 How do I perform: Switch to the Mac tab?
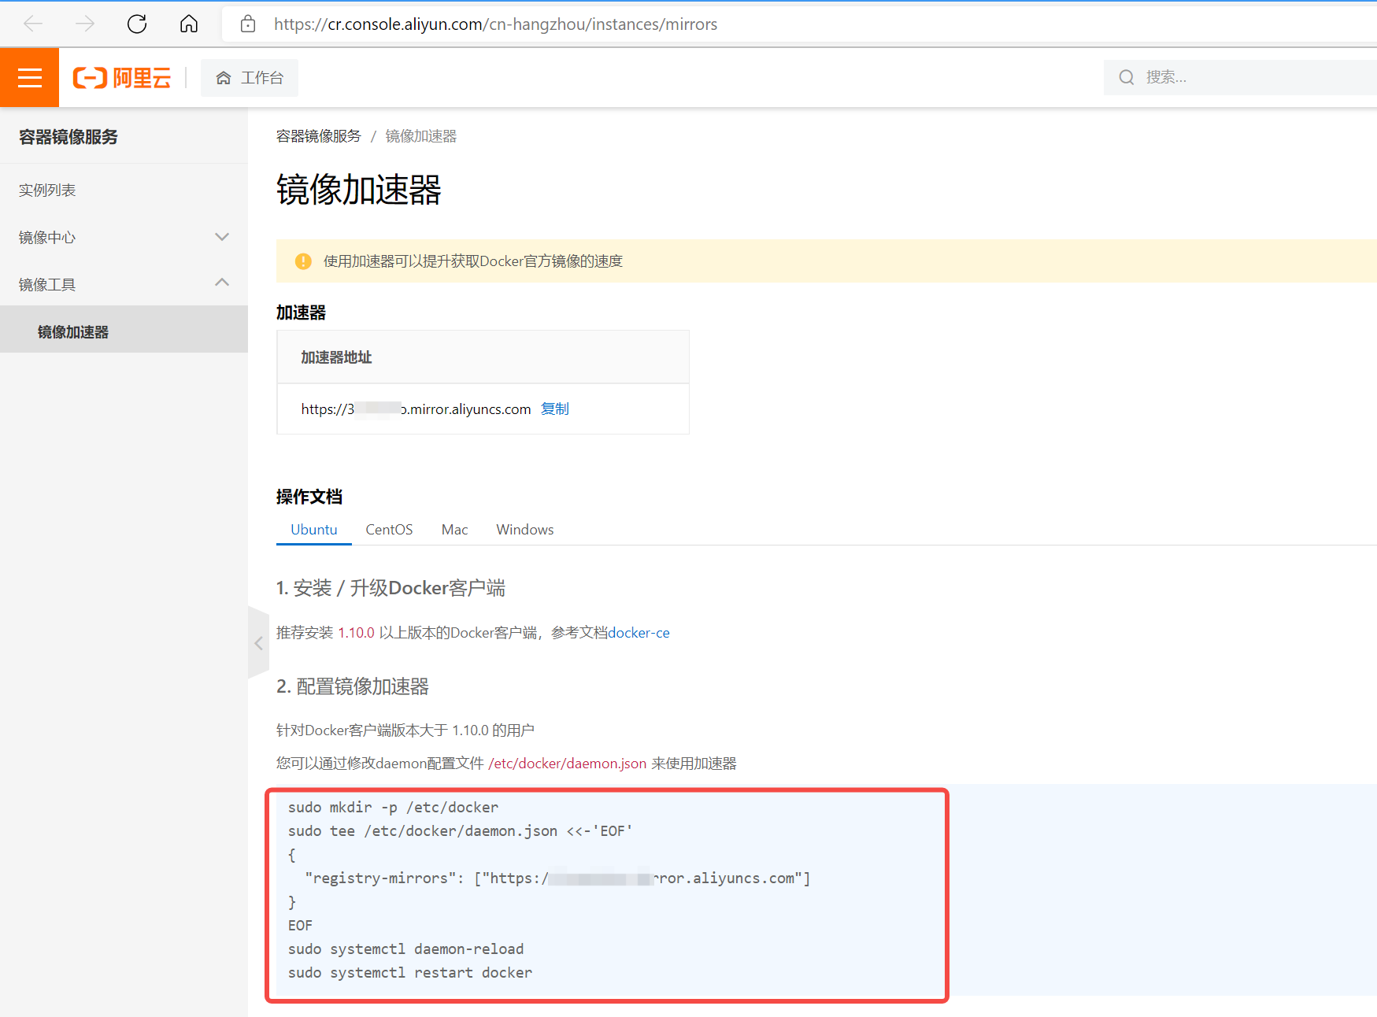[x=454, y=530]
